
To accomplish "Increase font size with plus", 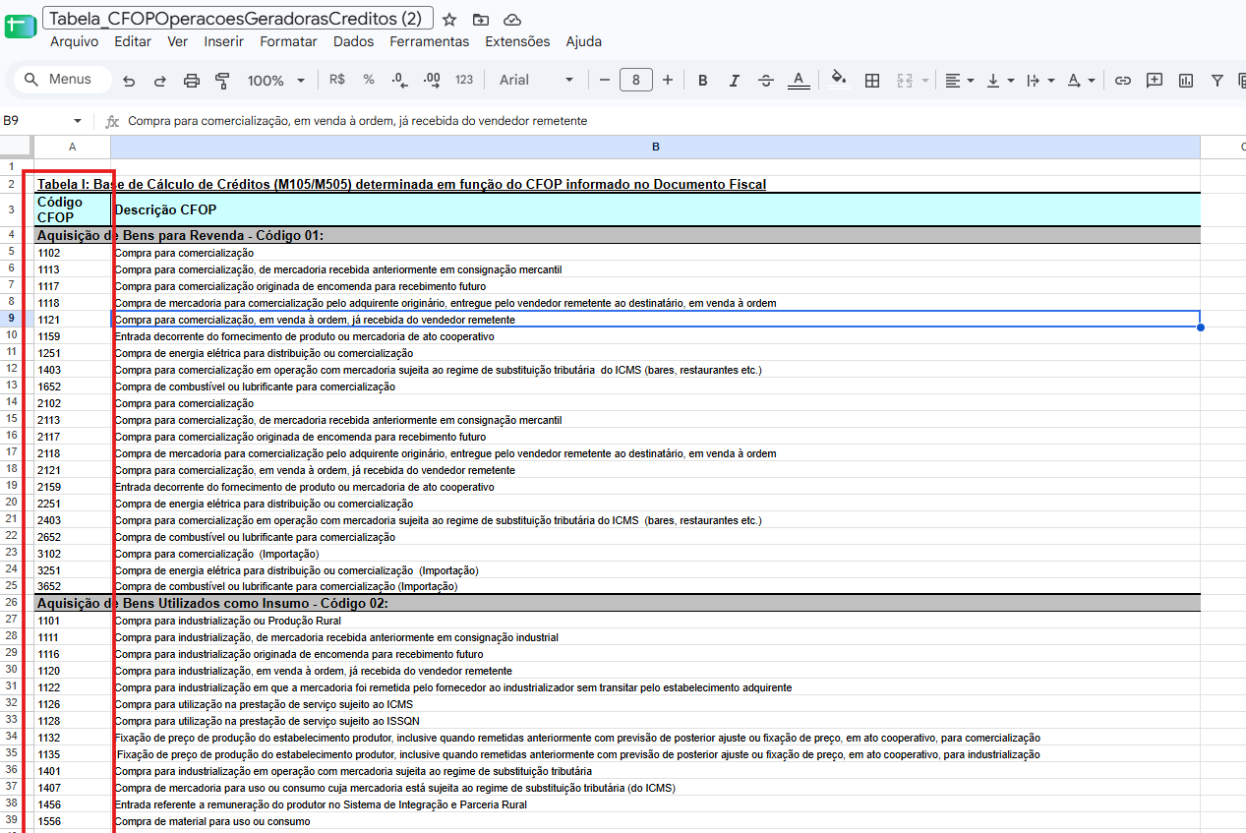I will point(668,80).
